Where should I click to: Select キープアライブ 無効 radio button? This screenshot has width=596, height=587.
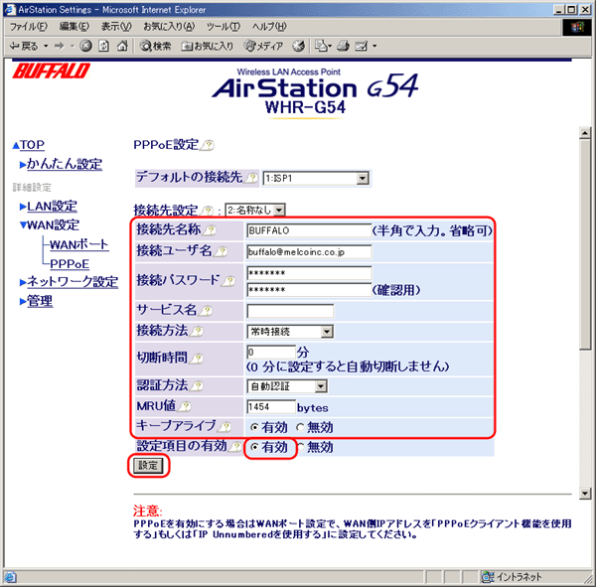300,428
